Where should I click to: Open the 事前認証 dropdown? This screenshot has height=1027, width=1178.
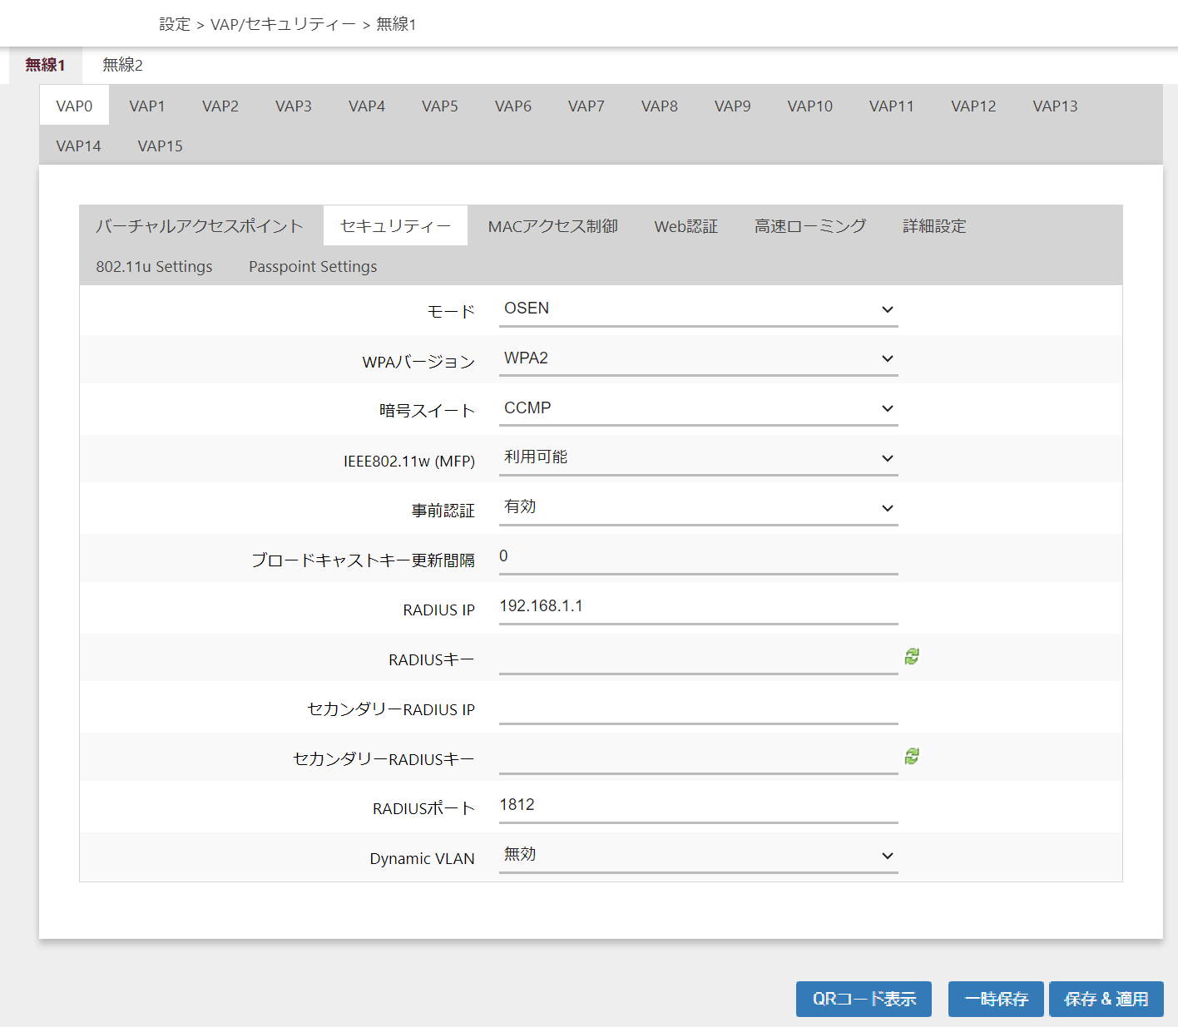pos(698,507)
